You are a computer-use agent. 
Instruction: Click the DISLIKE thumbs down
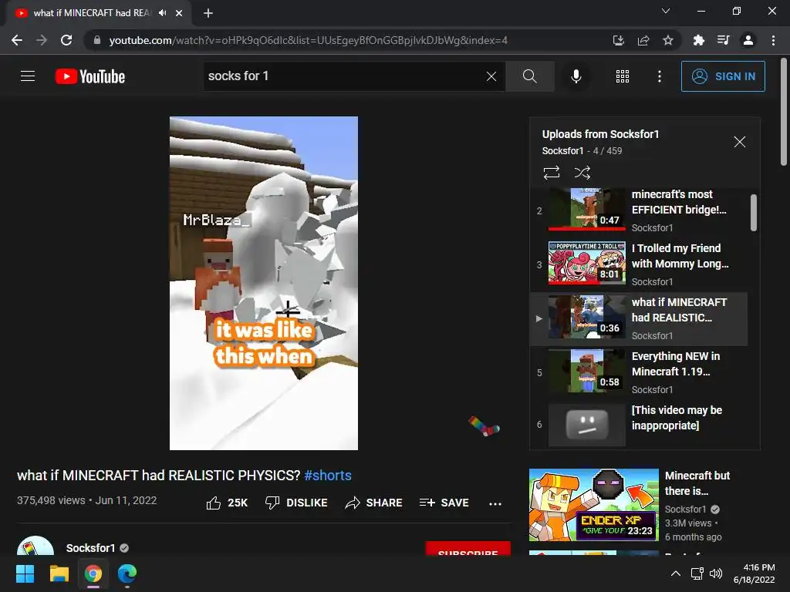click(x=296, y=503)
